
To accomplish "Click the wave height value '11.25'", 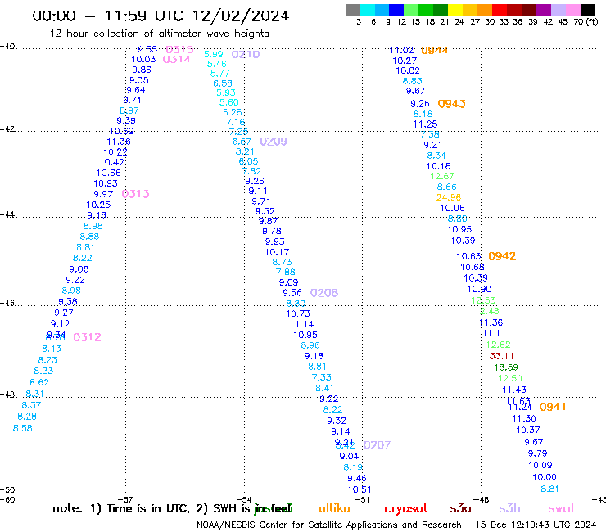I will (x=425, y=124).
